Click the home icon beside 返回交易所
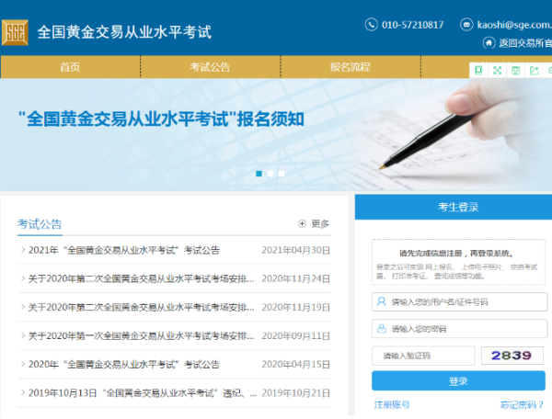Screen dimensions: 552x419 point(489,43)
